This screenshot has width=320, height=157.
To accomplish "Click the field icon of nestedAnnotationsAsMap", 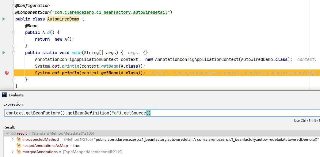I will pyautogui.click(x=19, y=146).
